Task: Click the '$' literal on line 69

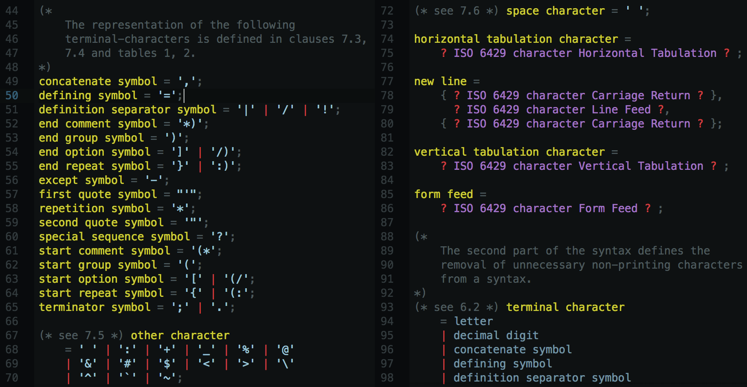Action: click(167, 363)
